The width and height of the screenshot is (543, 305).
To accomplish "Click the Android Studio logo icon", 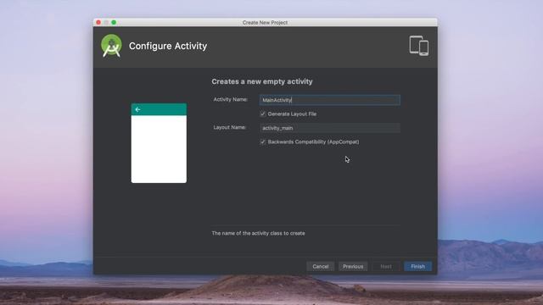I will click(111, 46).
